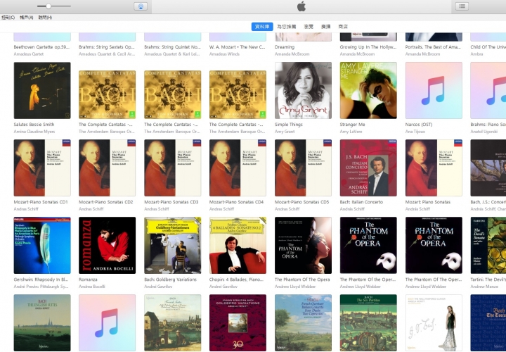This screenshot has width=506, height=352.
Task: Open the Stranger Me album artwork
Action: (x=368, y=91)
